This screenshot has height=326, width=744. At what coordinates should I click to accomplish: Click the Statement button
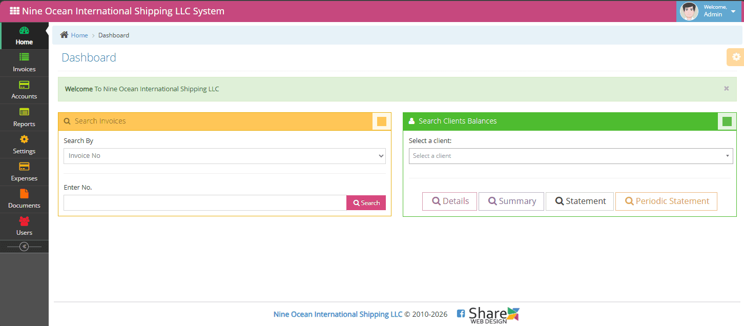(580, 201)
